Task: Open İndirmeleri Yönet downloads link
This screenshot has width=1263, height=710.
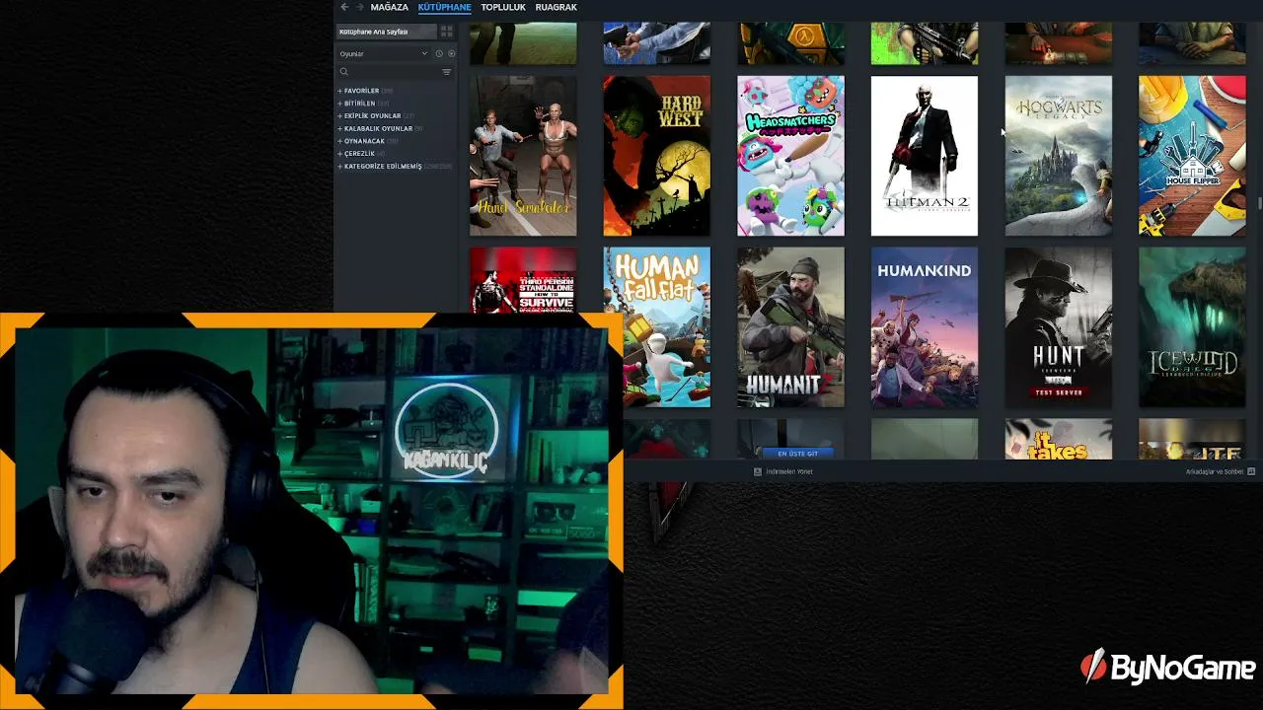Action: click(x=789, y=471)
